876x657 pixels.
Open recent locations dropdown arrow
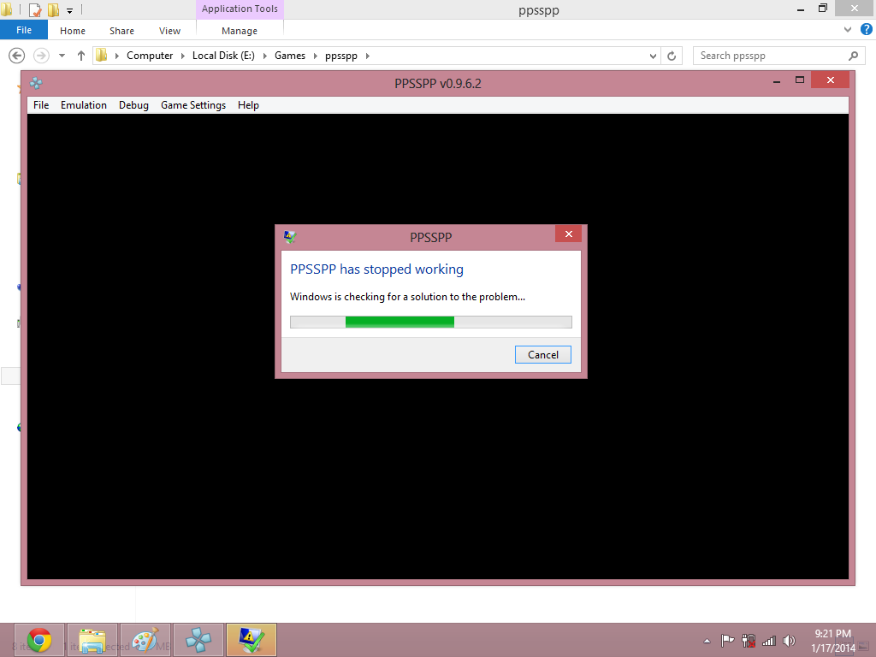coord(62,56)
